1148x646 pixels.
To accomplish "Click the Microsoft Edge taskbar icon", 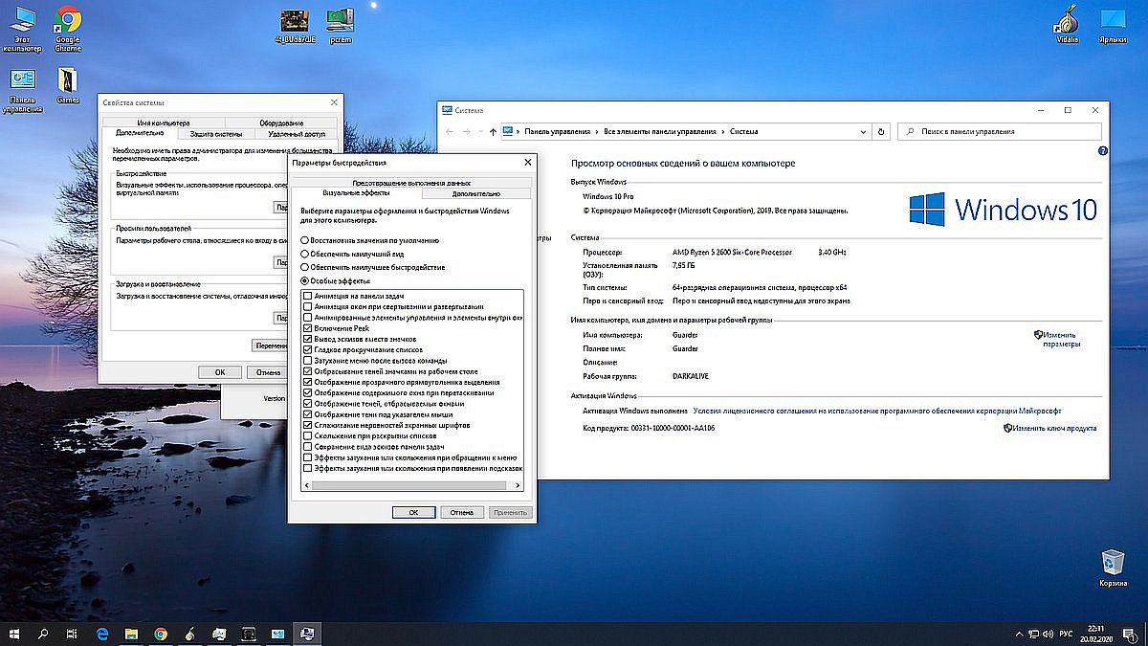I will [101, 634].
